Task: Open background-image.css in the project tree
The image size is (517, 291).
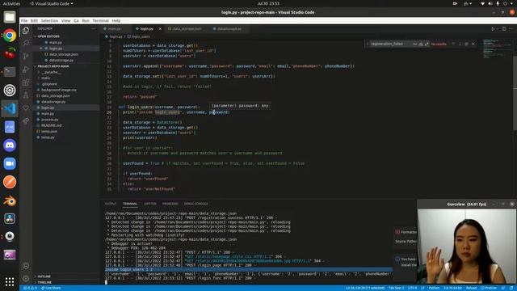Action: pyautogui.click(x=59, y=90)
